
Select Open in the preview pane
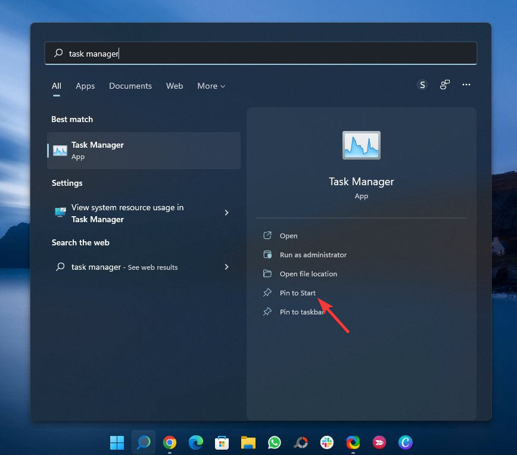point(288,236)
